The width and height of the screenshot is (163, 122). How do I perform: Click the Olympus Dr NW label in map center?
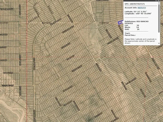click(x=77, y=68)
